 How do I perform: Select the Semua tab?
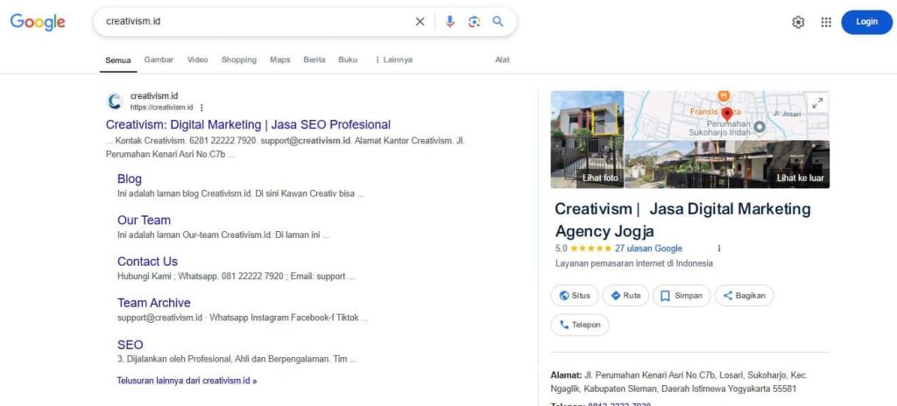[118, 60]
